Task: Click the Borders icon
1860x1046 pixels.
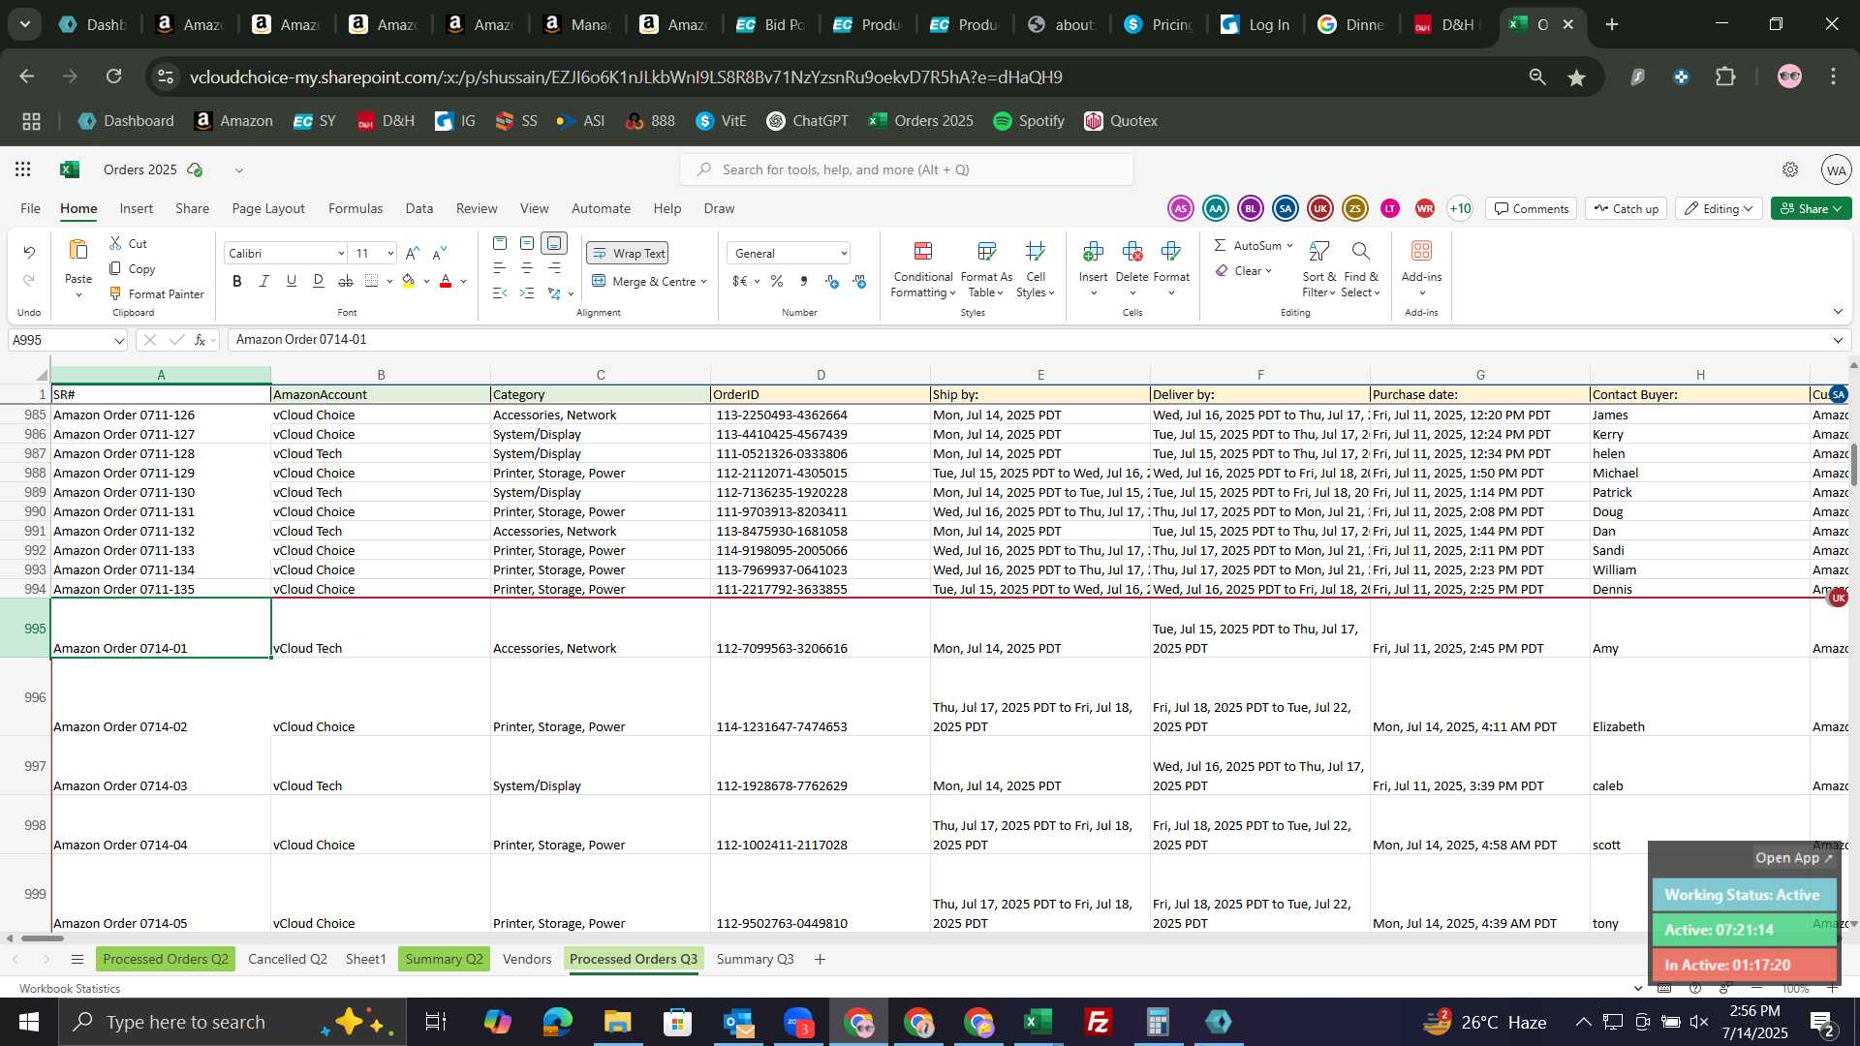Action: 372,281
